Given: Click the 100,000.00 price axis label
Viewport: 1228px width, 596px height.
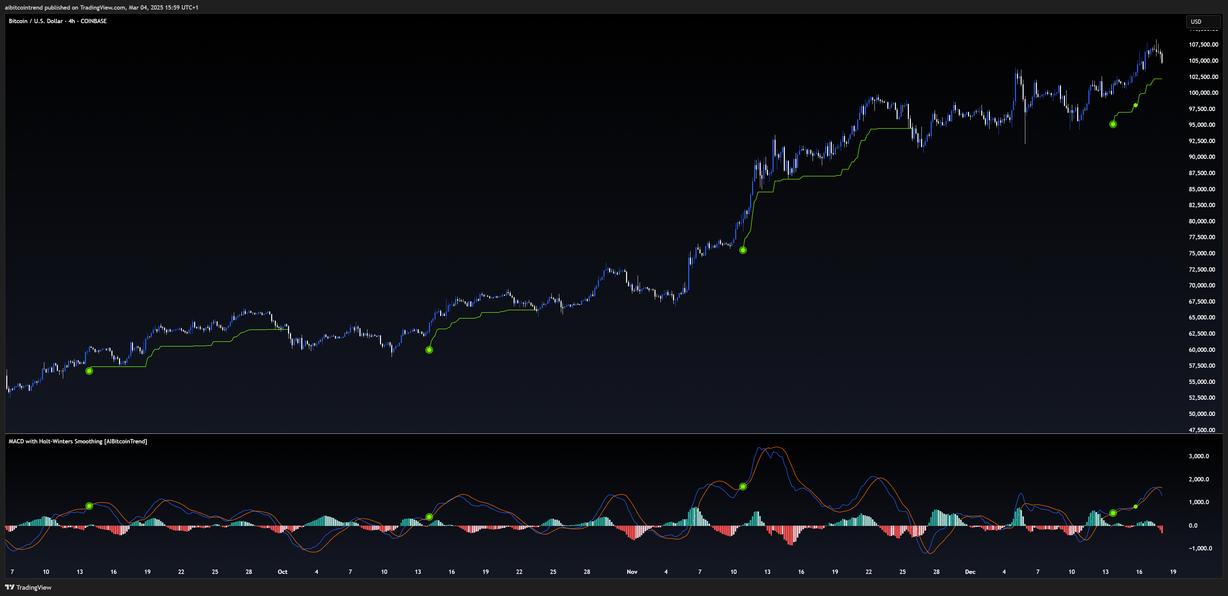Looking at the screenshot, I should click(1203, 93).
